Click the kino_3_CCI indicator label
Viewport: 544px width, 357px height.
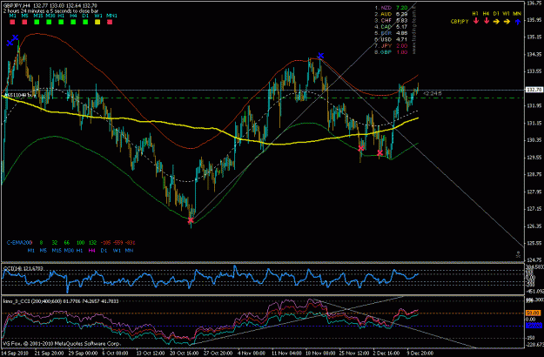pyautogui.click(x=61, y=300)
